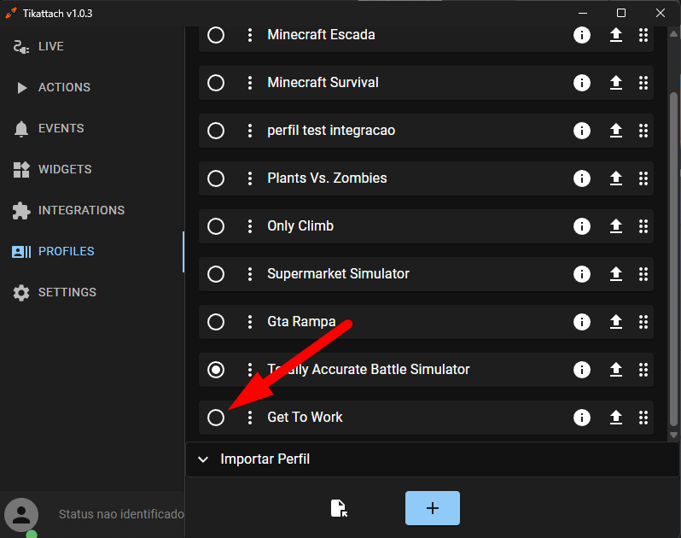Click drag handle of perfil test integracao
Viewport: 681px width, 538px height.
point(643,131)
